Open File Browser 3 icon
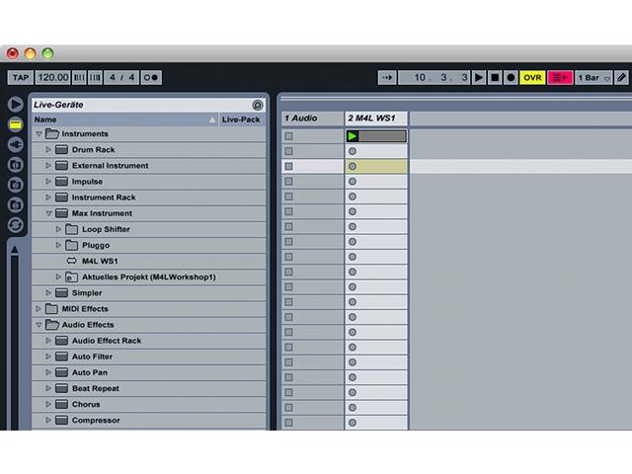This screenshot has width=632, height=474. 16,205
